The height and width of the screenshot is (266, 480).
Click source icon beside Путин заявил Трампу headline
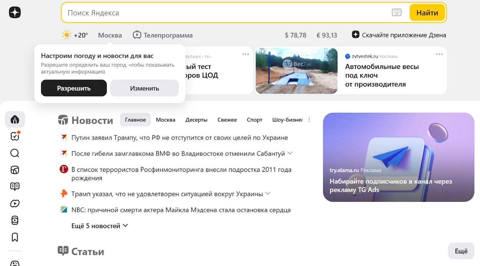click(64, 137)
